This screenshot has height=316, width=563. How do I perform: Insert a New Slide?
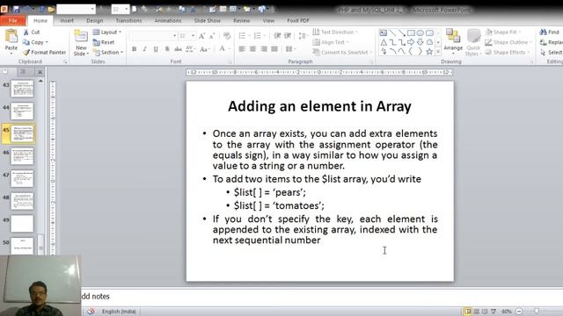click(81, 43)
